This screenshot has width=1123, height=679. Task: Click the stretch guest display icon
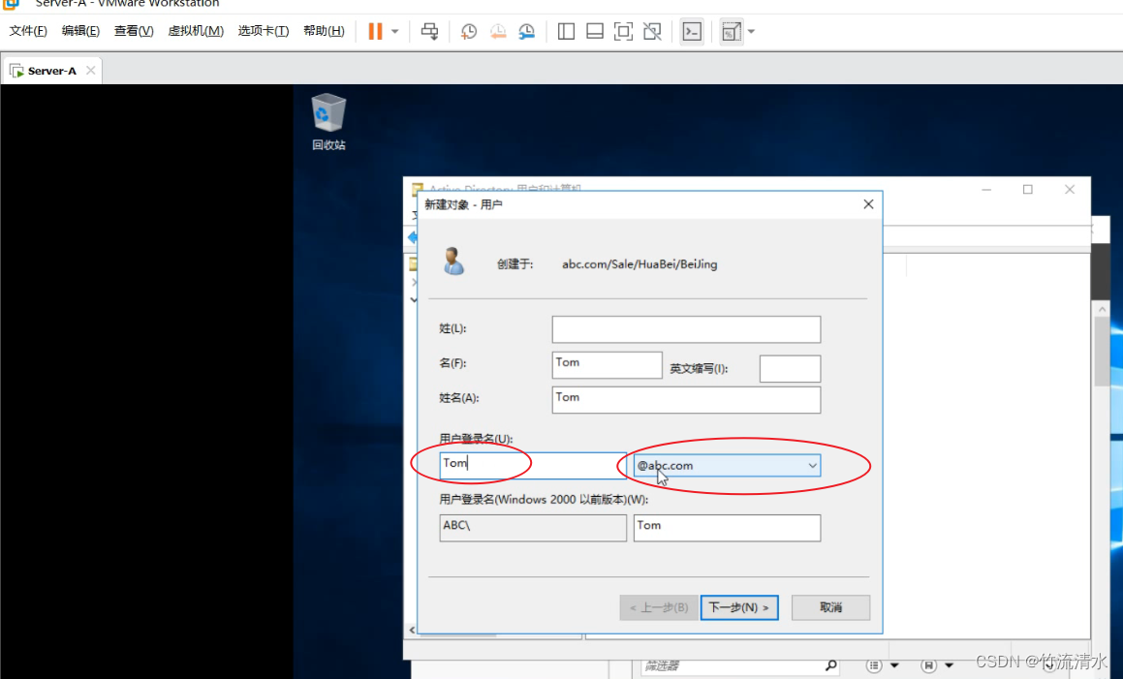[x=732, y=32]
